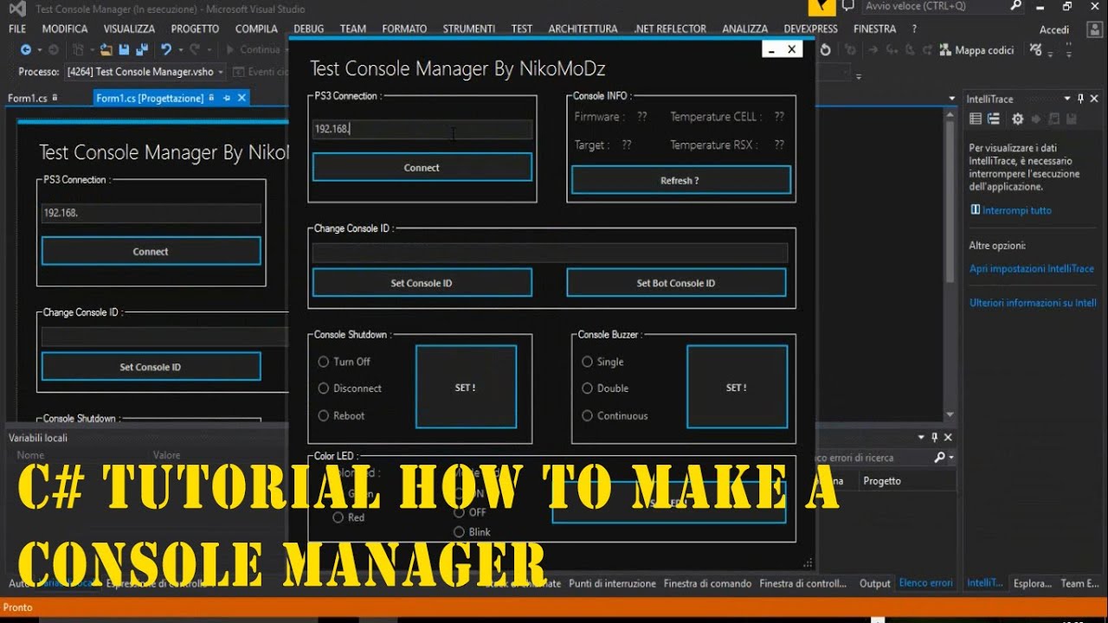Viewport: 1108px width, 623px height.
Task: Open the MODIFICA menu
Action: click(x=65, y=29)
